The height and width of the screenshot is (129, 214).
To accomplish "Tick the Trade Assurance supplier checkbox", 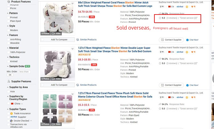I will pos(8,113).
